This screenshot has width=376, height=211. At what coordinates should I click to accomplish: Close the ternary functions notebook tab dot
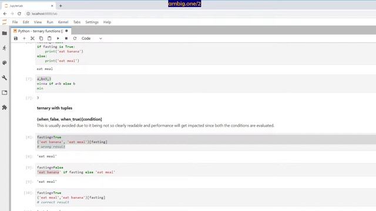66,31
